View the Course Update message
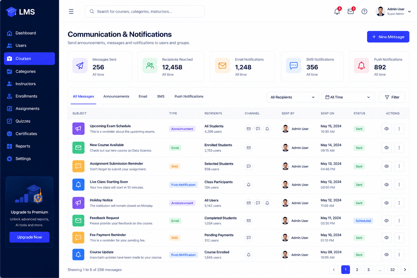The image size is (417, 278). tap(387, 255)
